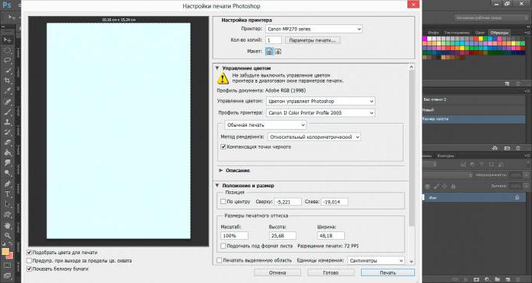Collapse the Положение и размер section
The height and width of the screenshot is (283, 532).
pyautogui.click(x=217, y=186)
